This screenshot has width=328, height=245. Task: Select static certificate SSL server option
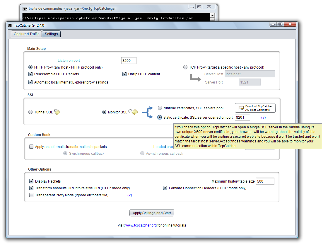[x=160, y=117]
